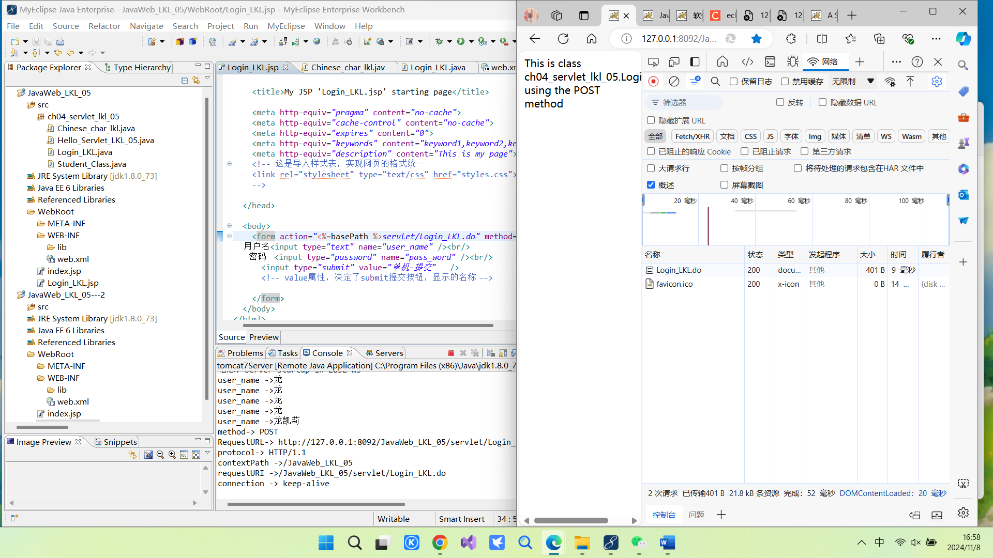Uncheck the 概述 checkbox
This screenshot has height=558, width=993.
pyautogui.click(x=651, y=185)
